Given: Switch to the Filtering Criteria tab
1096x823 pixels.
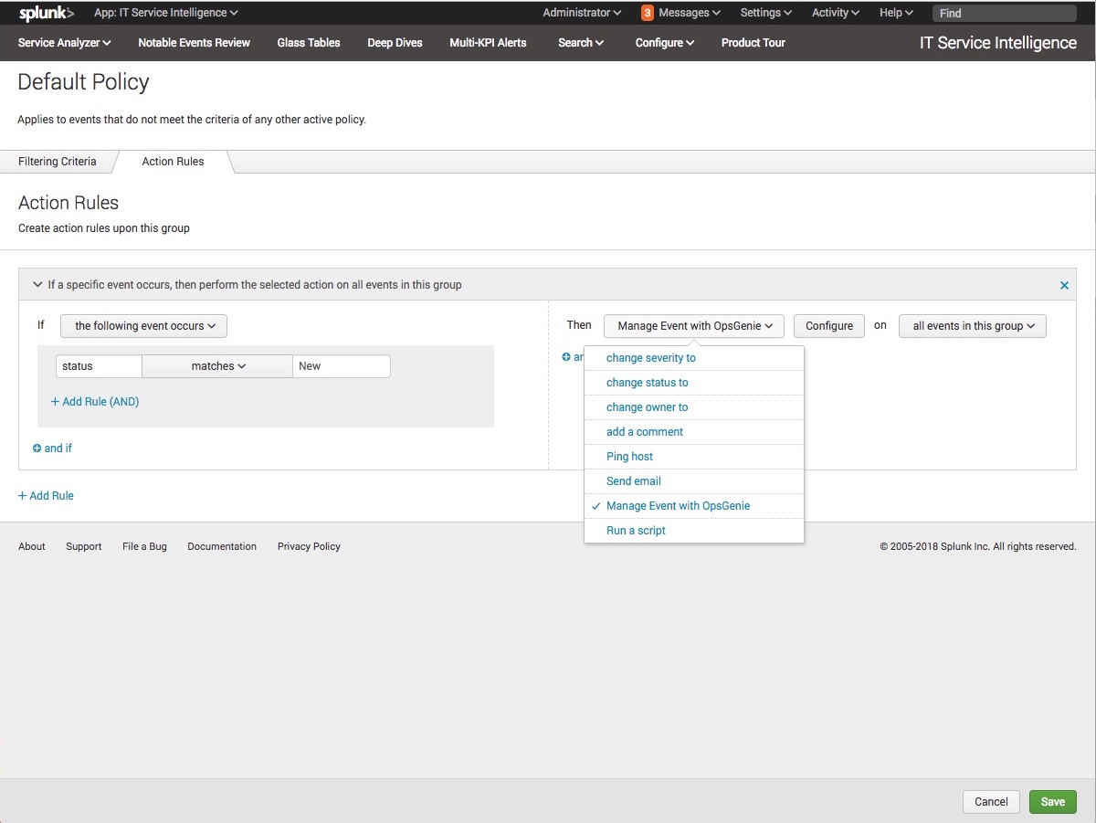Looking at the screenshot, I should (57, 162).
